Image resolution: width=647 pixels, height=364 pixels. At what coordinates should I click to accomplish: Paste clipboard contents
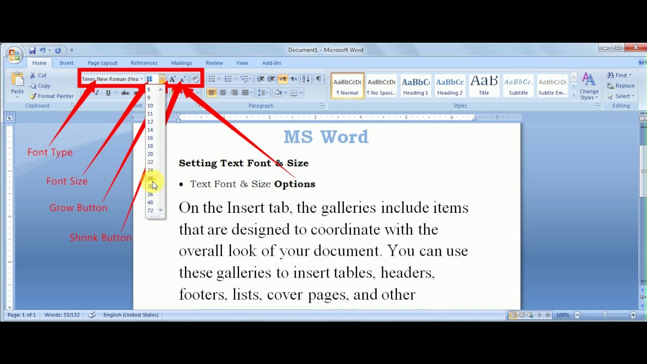coord(17,84)
